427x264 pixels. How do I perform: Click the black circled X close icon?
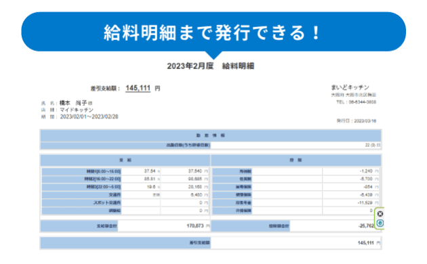coord(380,214)
